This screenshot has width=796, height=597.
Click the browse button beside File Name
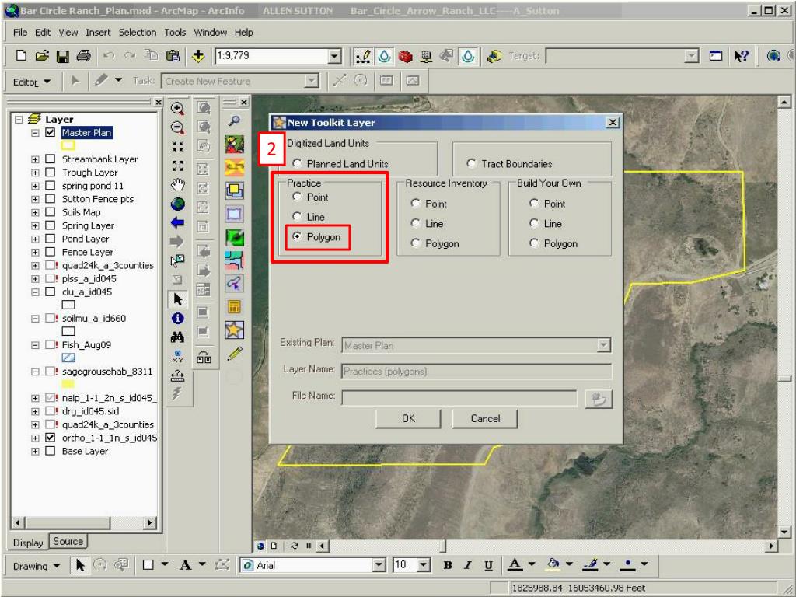click(x=599, y=399)
